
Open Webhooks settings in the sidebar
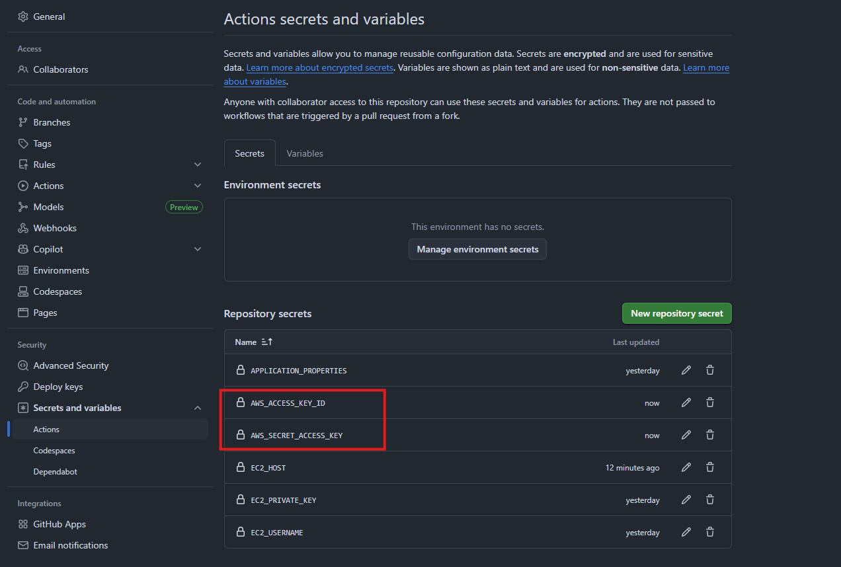55,228
